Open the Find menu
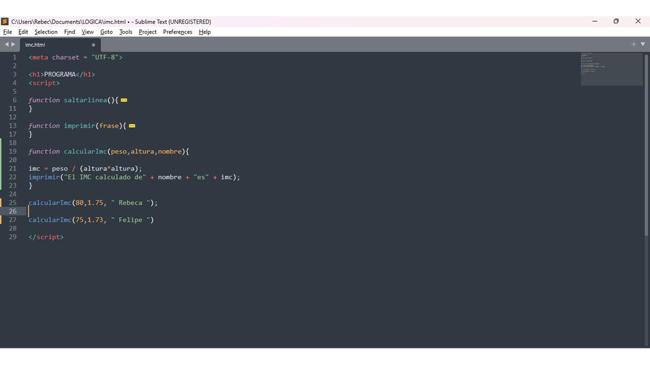 (70, 32)
